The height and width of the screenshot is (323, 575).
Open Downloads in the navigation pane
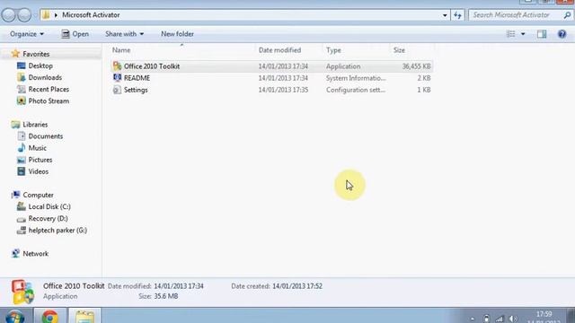pos(45,77)
